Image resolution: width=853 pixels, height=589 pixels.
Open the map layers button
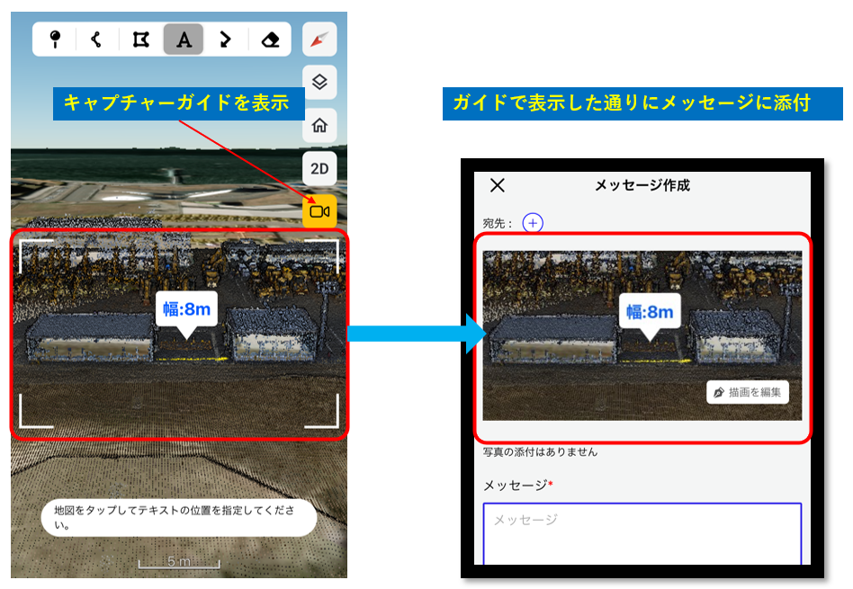click(x=319, y=82)
